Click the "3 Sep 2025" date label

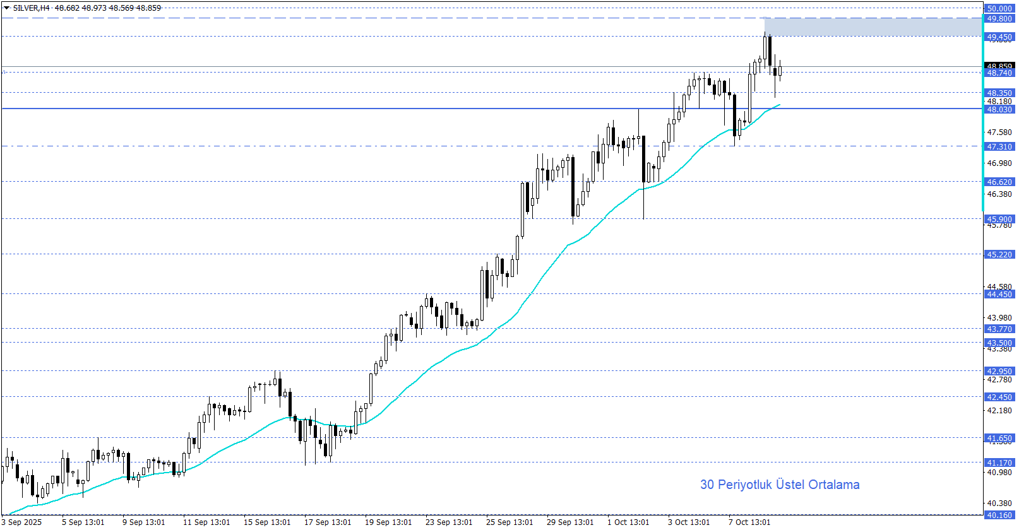(x=21, y=522)
